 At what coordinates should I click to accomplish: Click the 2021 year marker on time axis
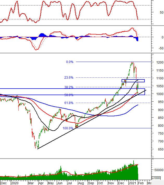tap(132, 183)
